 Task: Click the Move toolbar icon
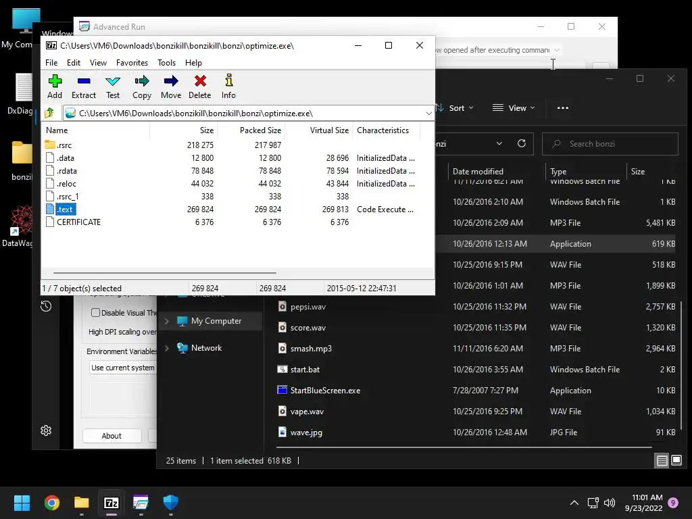pos(171,86)
